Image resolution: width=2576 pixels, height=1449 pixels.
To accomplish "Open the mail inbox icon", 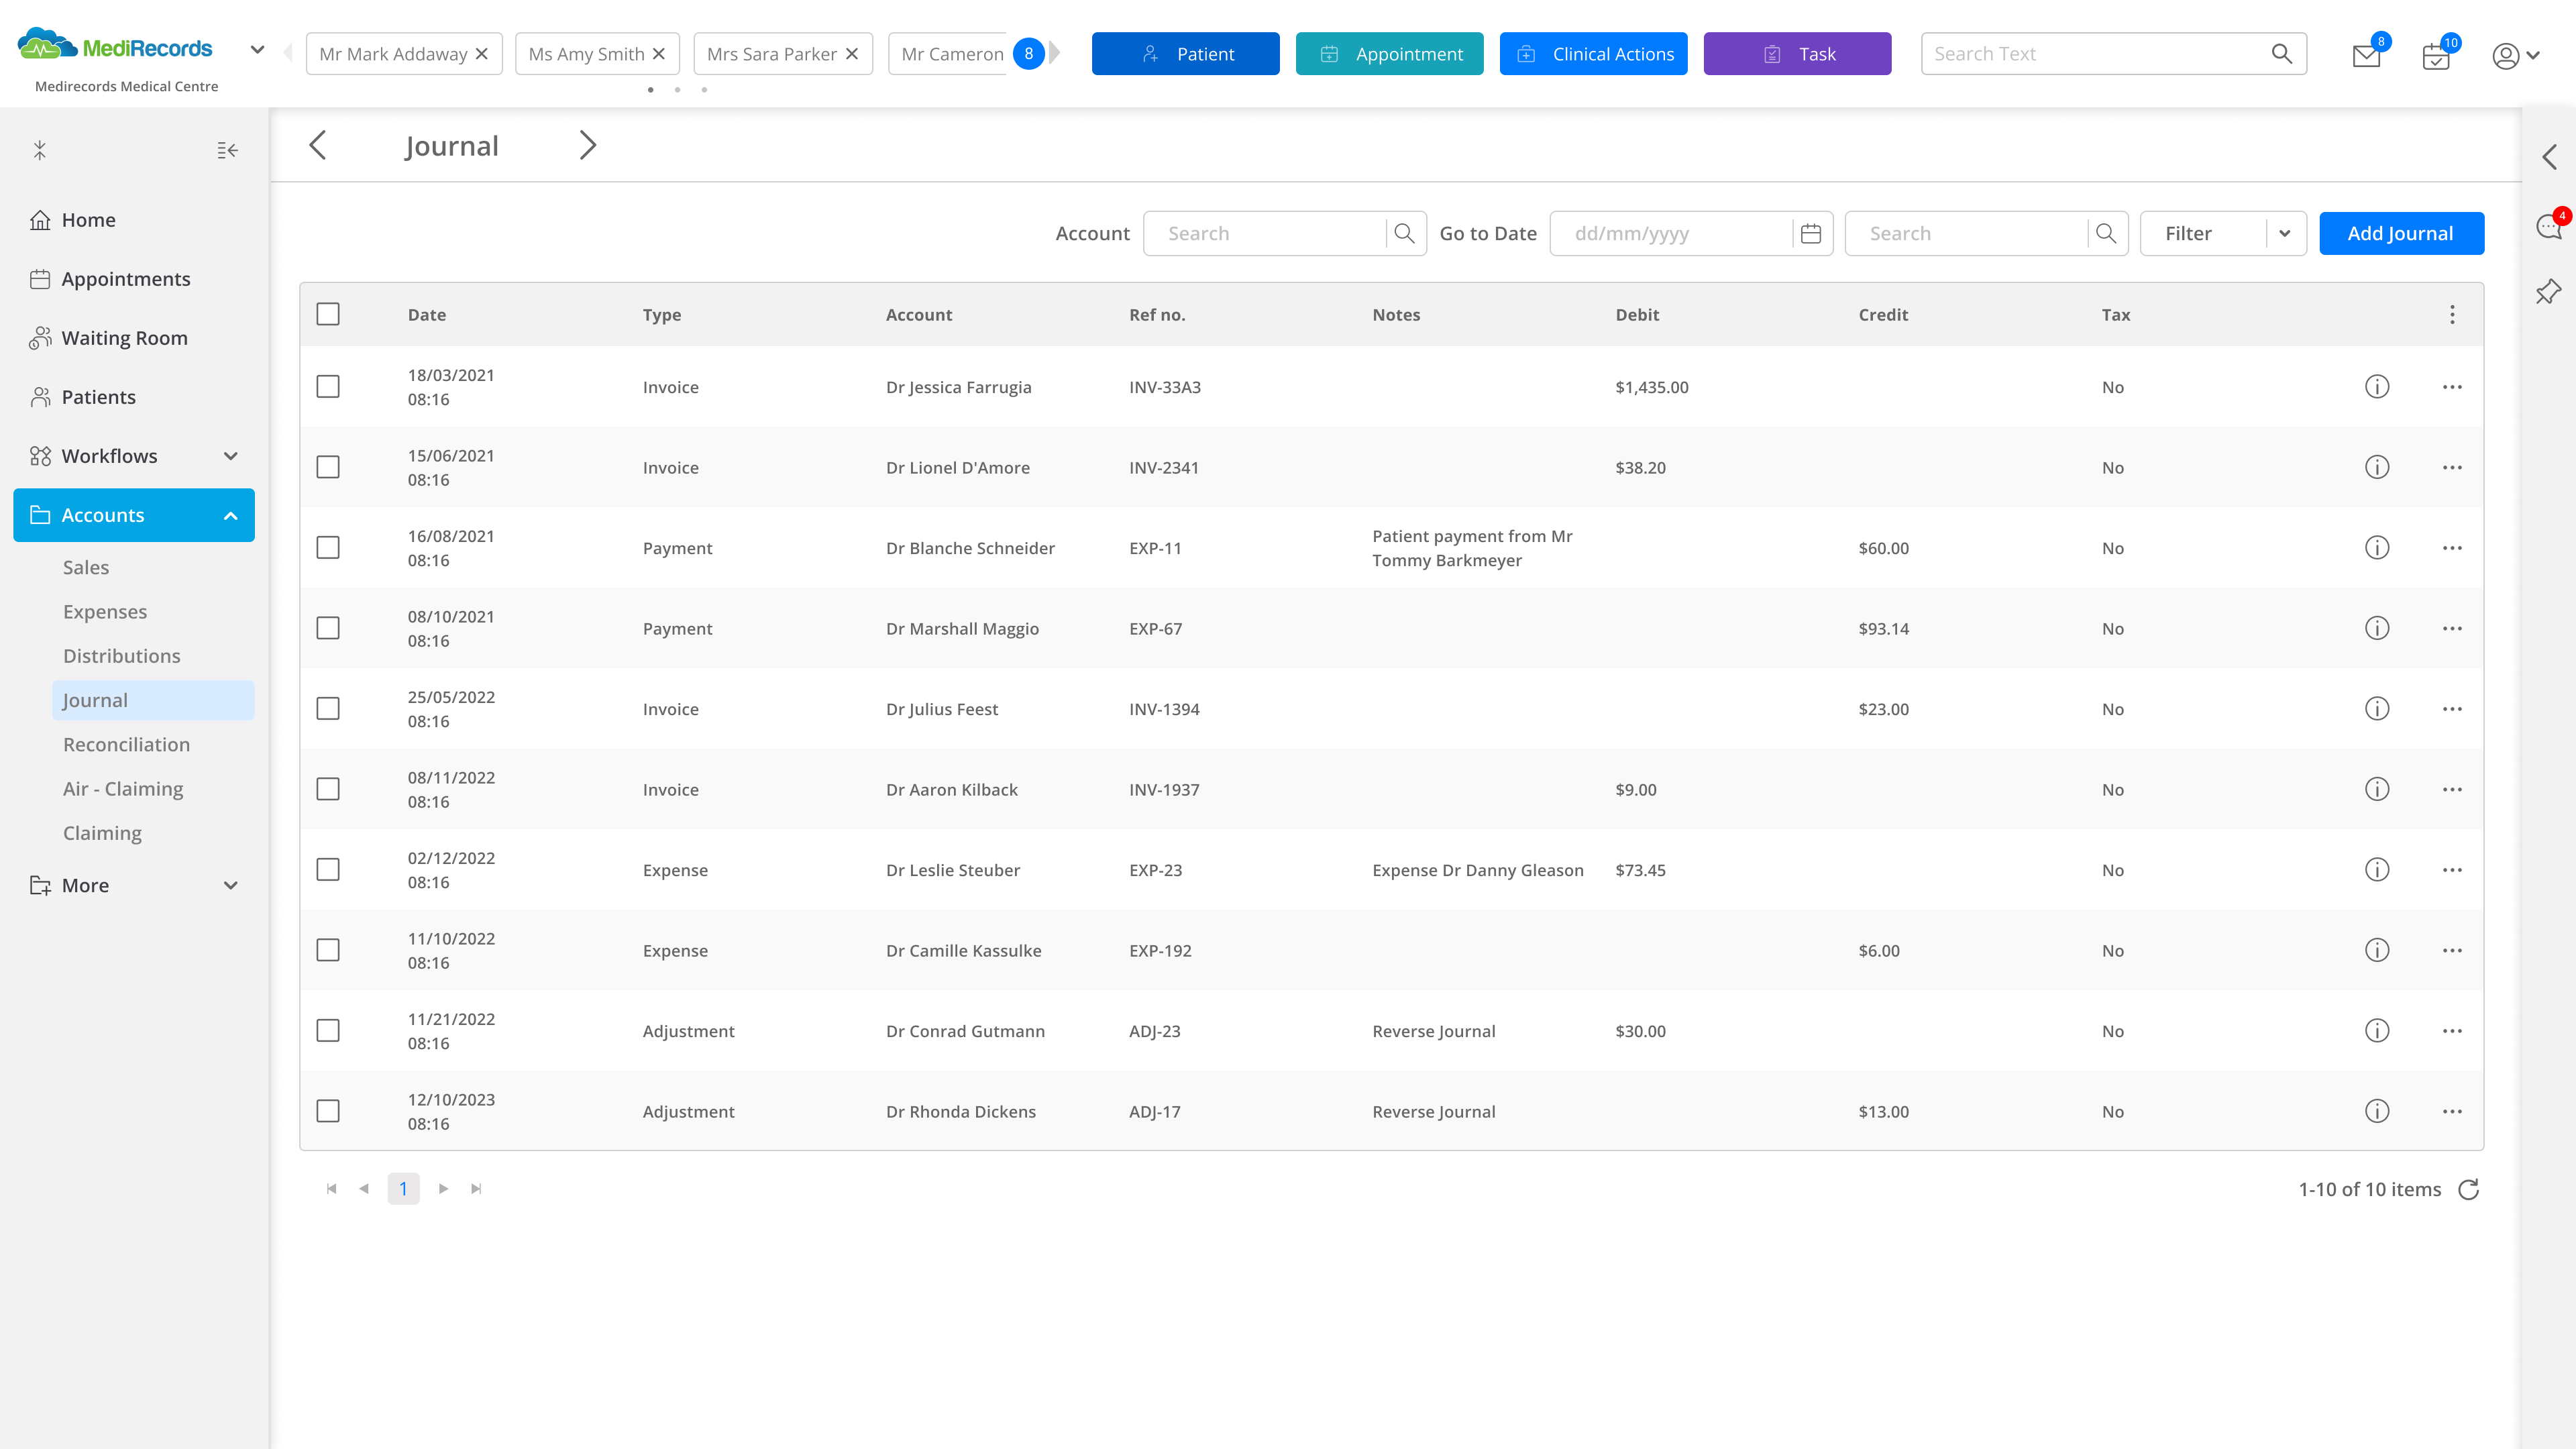I will point(2366,56).
